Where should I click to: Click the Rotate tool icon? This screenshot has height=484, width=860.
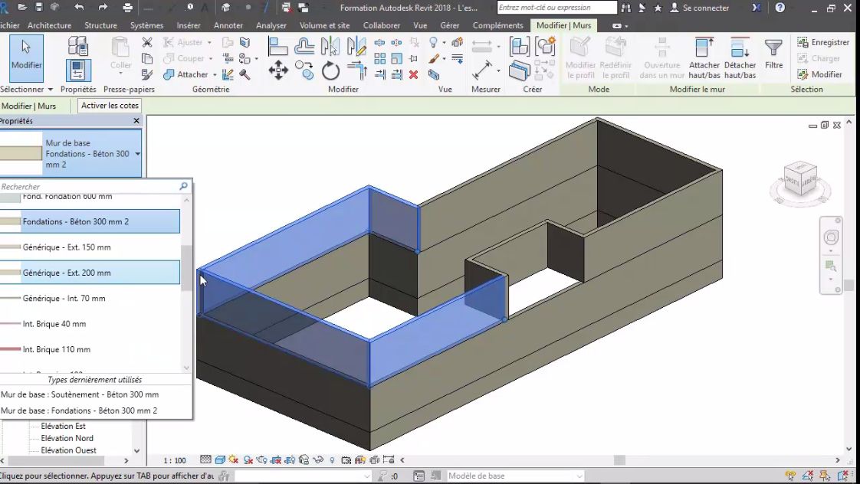click(x=330, y=71)
